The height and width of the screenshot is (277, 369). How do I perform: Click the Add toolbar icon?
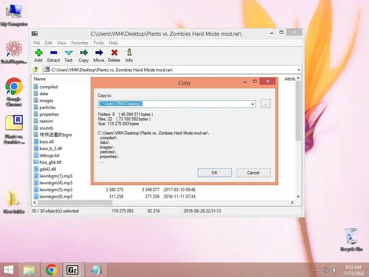pyautogui.click(x=38, y=56)
